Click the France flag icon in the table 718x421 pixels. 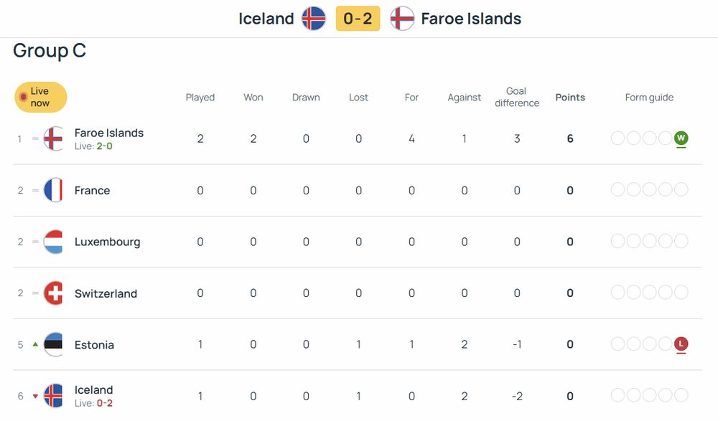(54, 190)
